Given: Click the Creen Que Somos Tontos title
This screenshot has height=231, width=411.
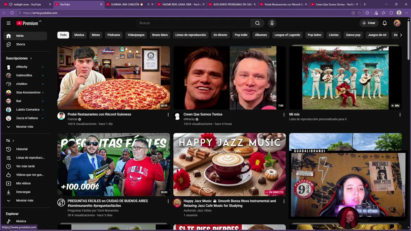Looking at the screenshot, I should [x=203, y=114].
